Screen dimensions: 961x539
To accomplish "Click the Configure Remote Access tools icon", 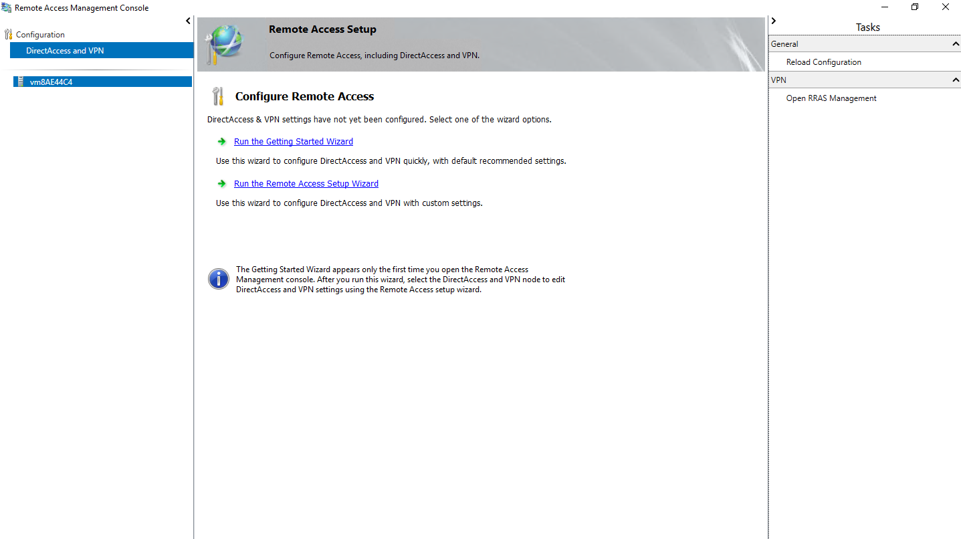I will [x=217, y=96].
